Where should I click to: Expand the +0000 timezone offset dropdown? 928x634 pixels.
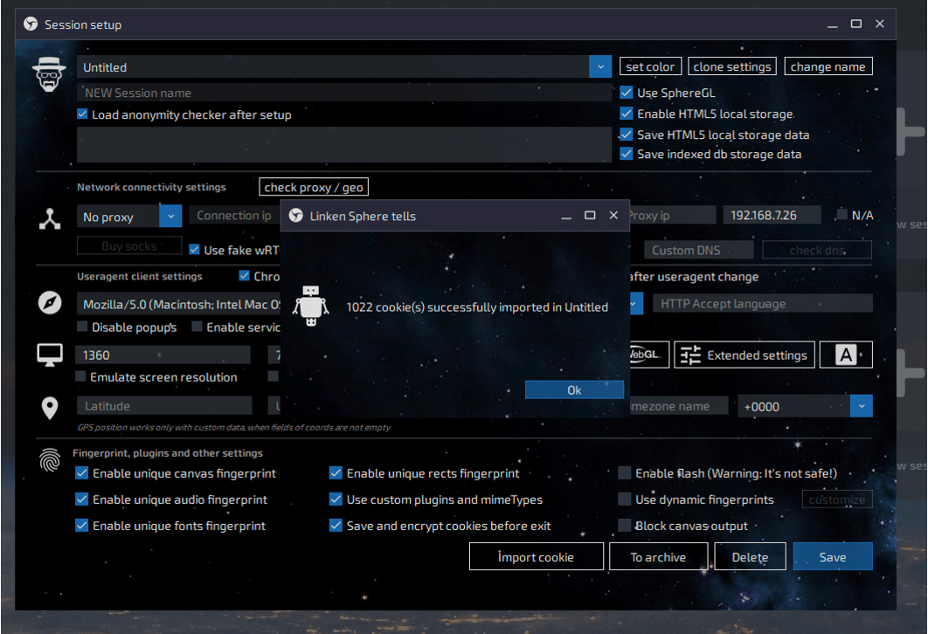861,406
